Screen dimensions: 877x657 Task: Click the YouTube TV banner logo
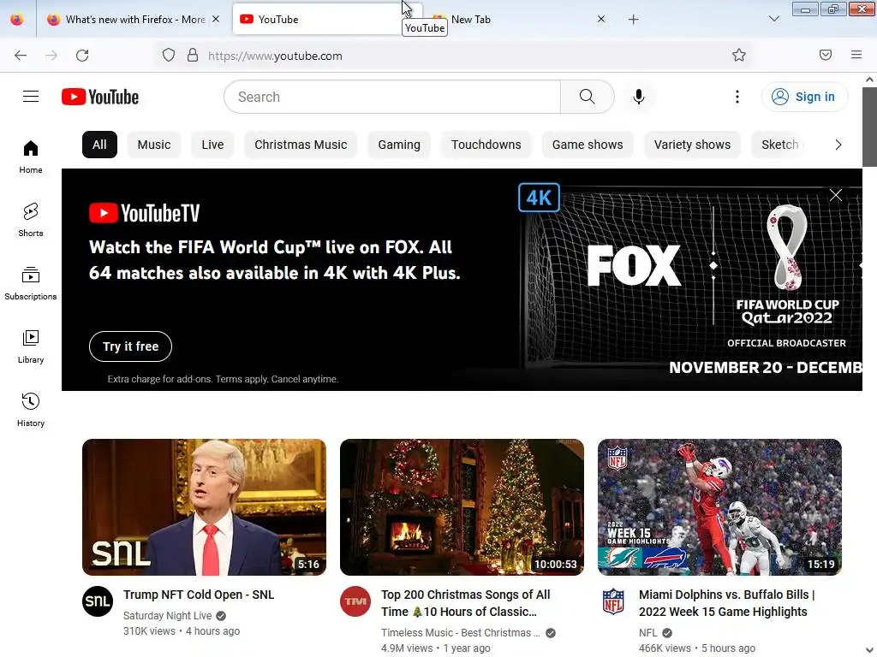click(144, 213)
